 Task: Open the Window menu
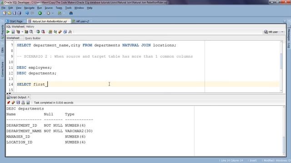79,8
